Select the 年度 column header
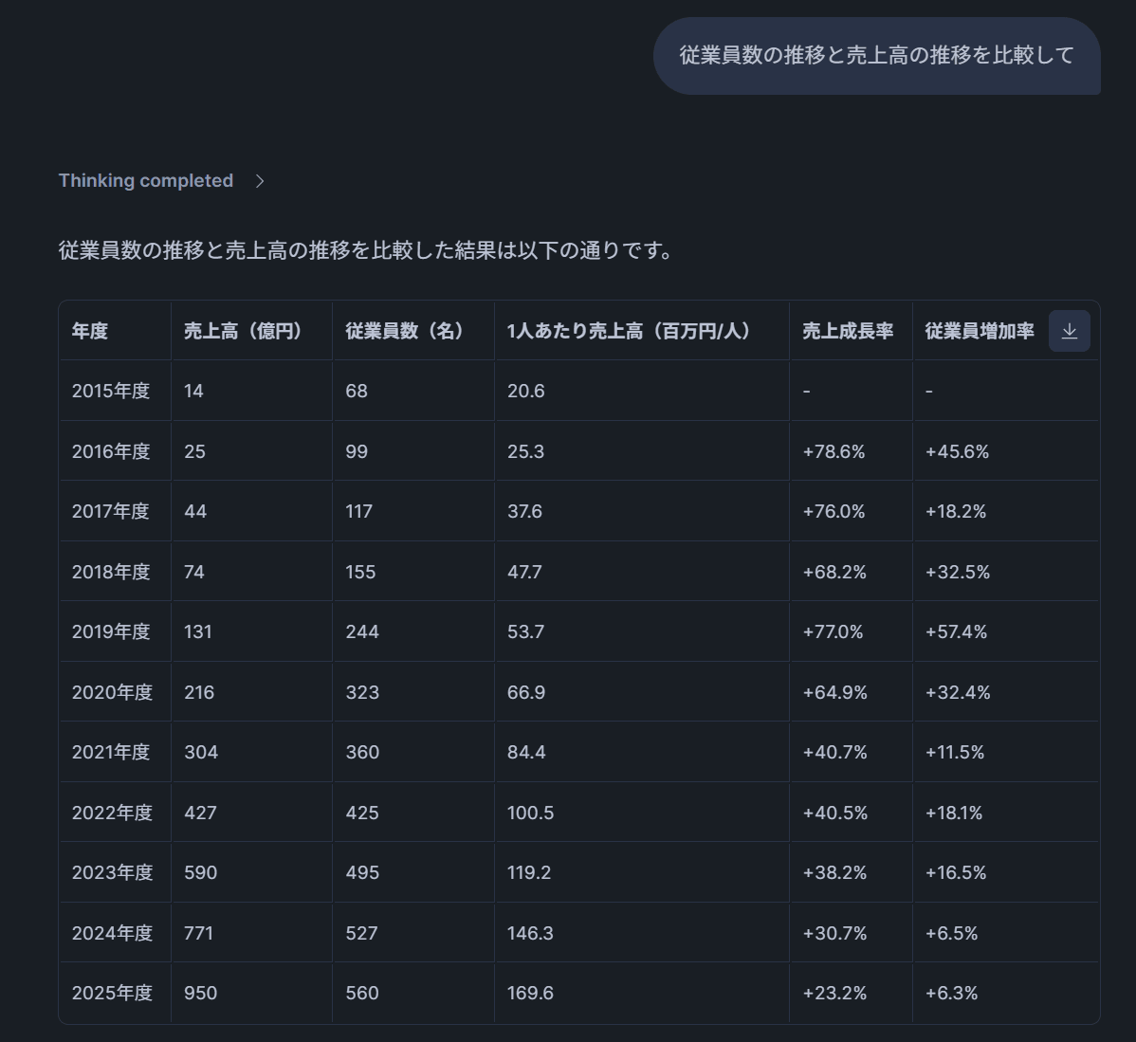The width and height of the screenshot is (1136, 1042). coord(90,331)
